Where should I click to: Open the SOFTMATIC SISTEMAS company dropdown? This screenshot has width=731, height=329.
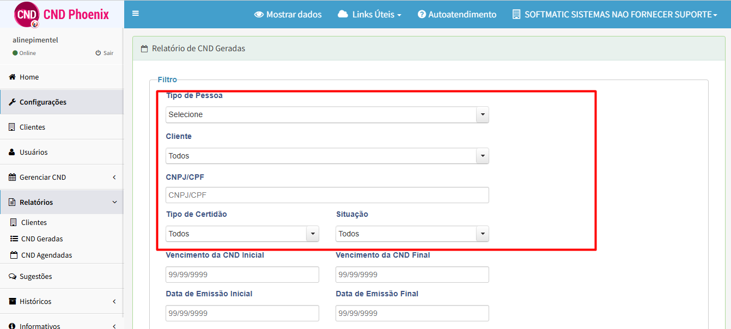point(615,15)
